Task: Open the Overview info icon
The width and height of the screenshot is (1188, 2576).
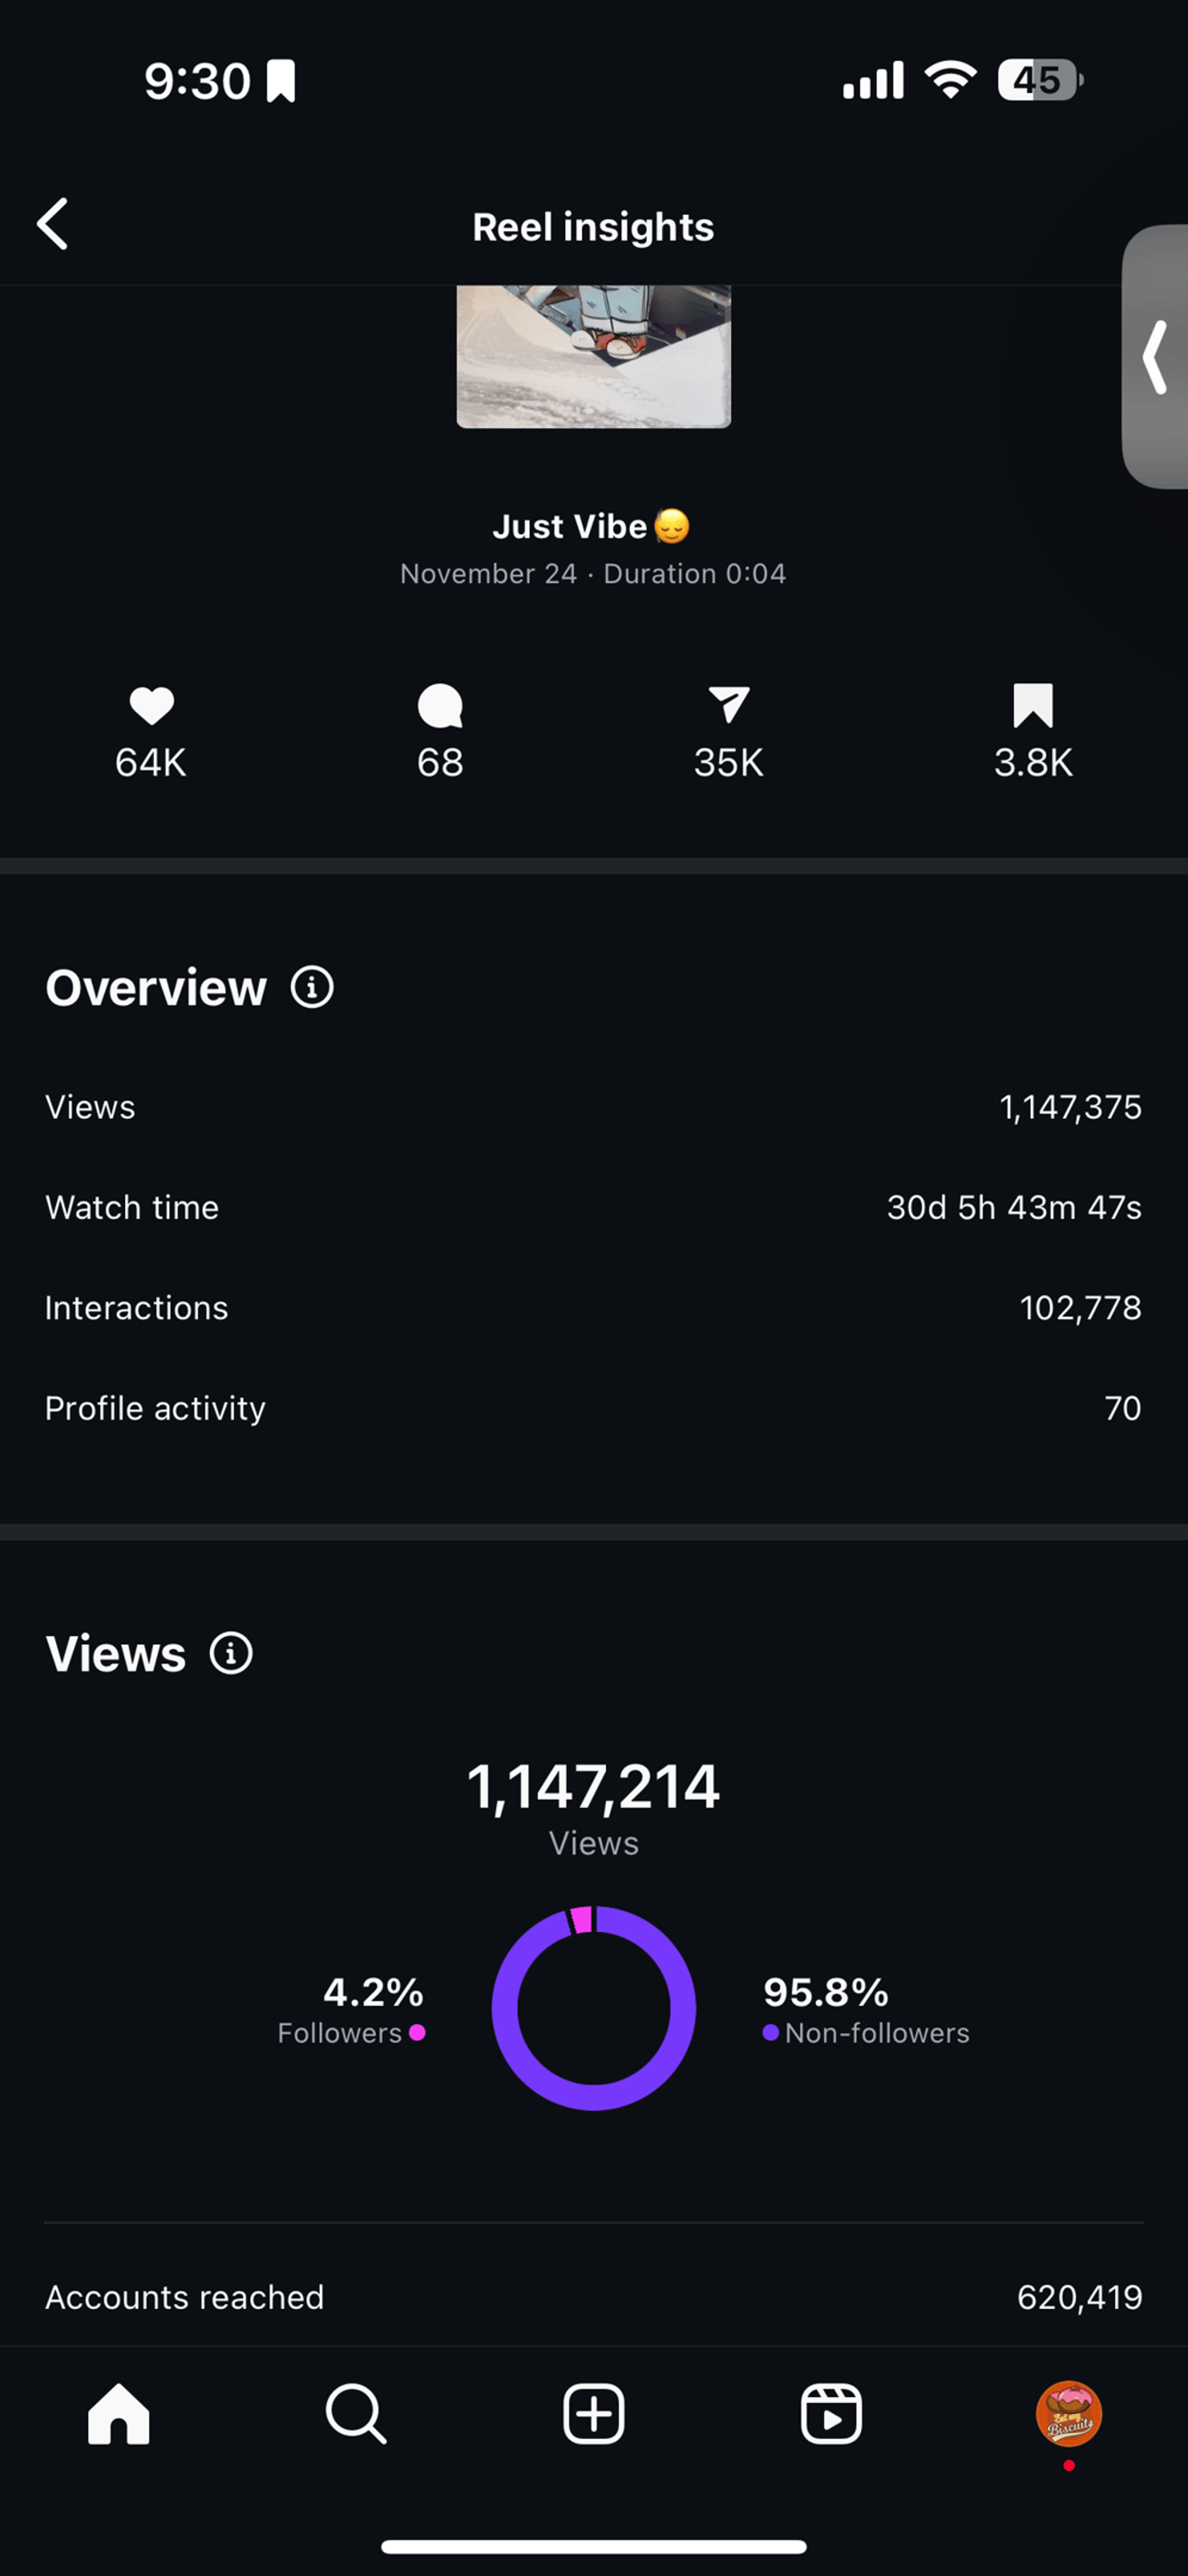Action: point(312,988)
